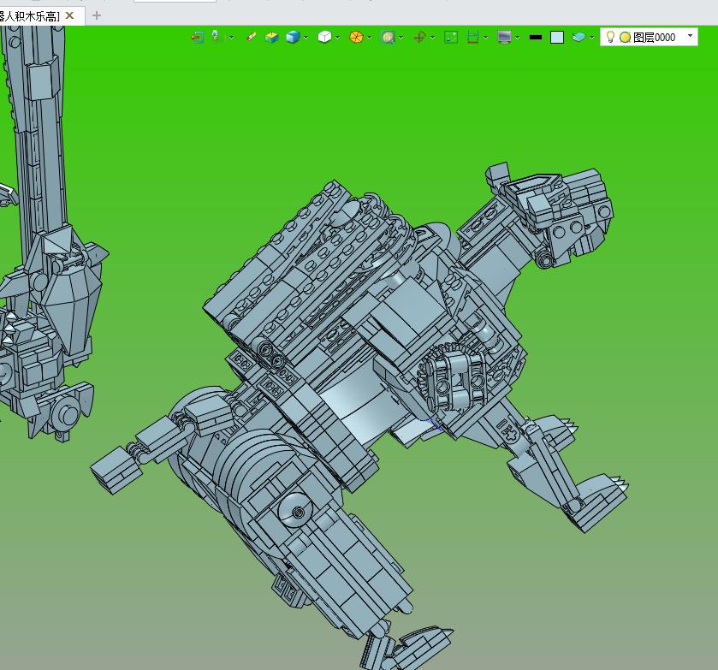This screenshot has height=670, width=718.
Task: Click the gray monitor display icon
Action: [504, 37]
